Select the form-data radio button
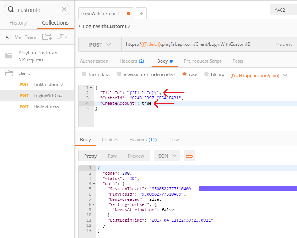 tap(84, 74)
